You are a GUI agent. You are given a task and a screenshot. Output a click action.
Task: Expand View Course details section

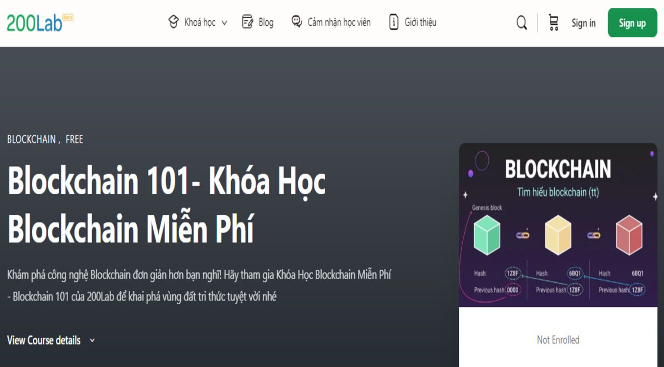(45, 340)
